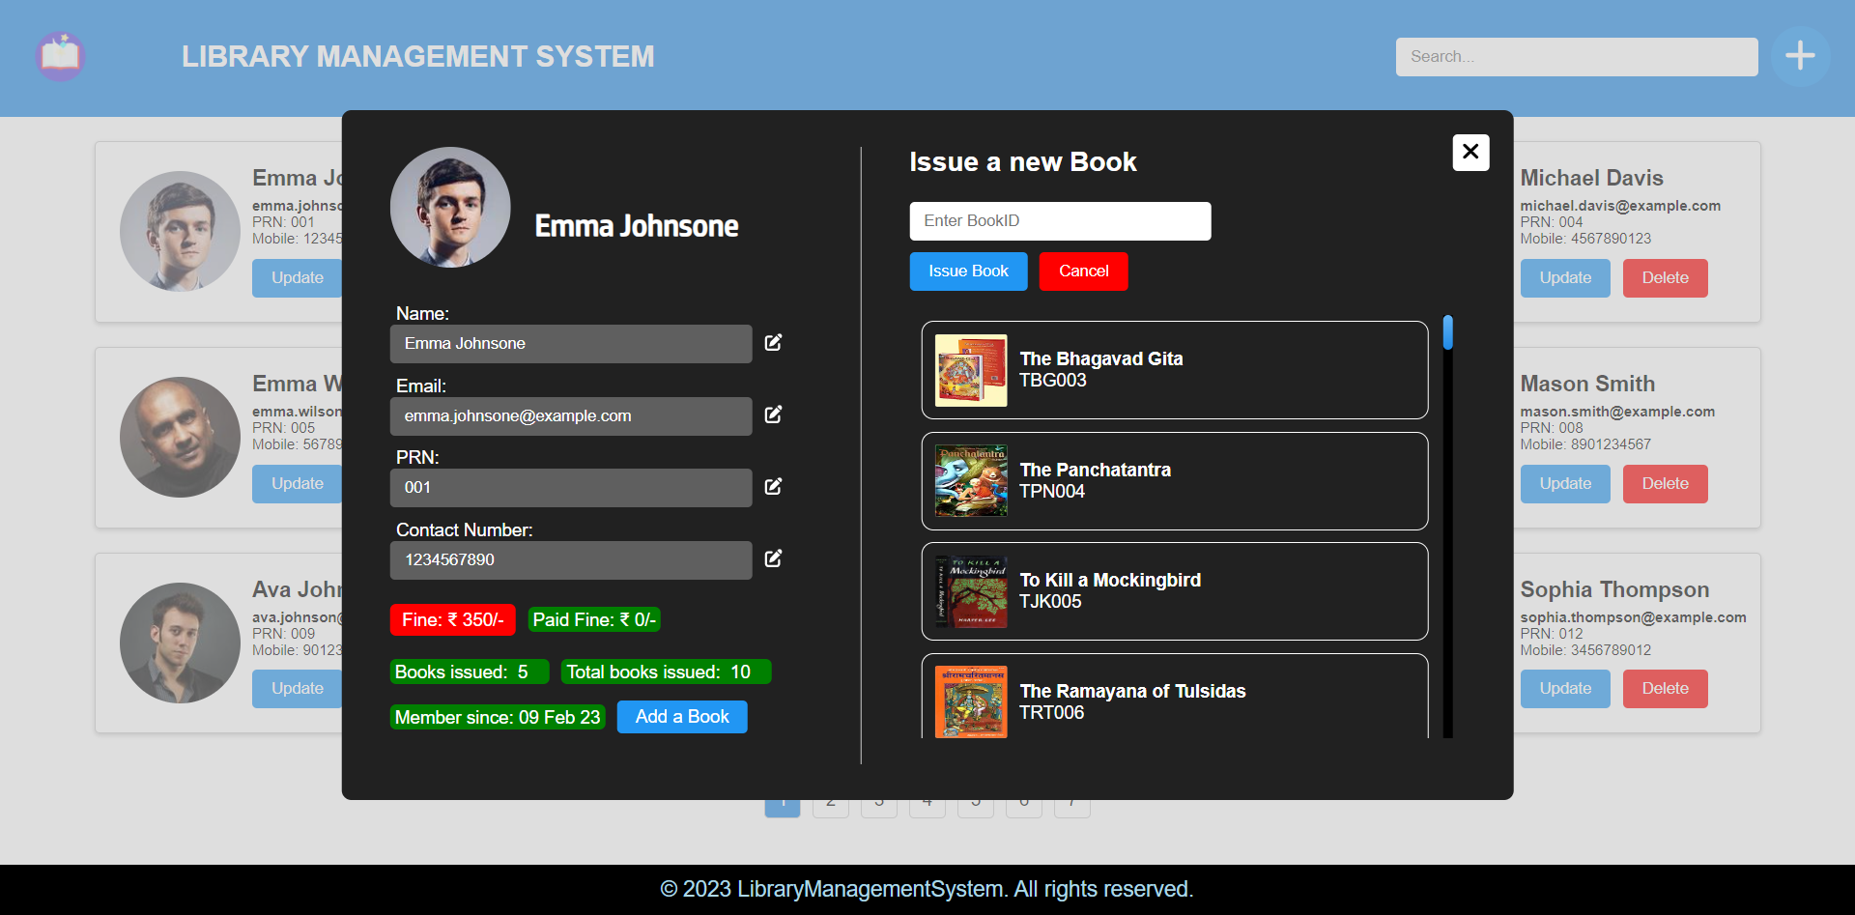Select The Bhagavad Gita book cover
The image size is (1855, 915).
[x=971, y=370]
